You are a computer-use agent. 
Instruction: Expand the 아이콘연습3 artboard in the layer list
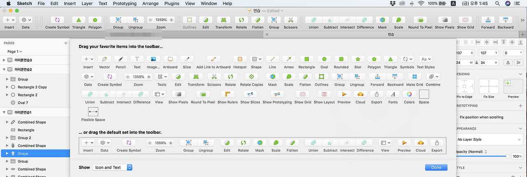tap(4, 60)
